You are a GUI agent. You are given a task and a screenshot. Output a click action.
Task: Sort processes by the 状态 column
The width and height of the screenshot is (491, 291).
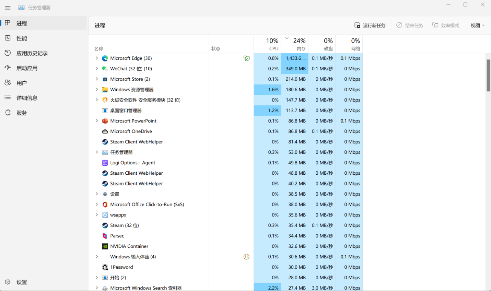231,44
